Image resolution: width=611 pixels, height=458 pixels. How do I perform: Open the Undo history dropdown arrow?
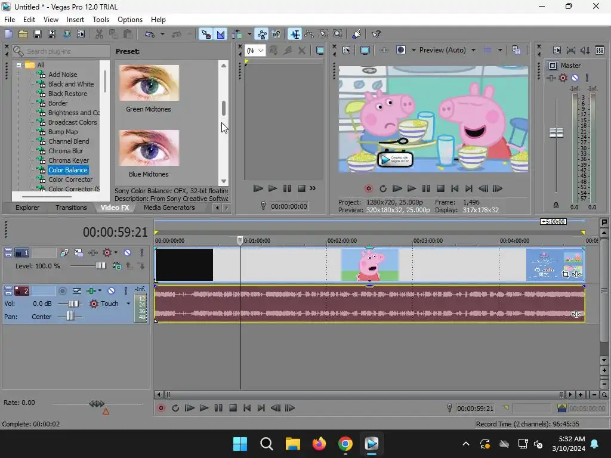162,34
